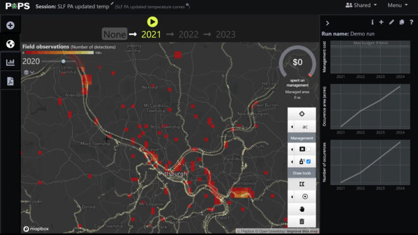The image size is (418, 235).
Task: Expand the ac units option arrow
Action: pyautogui.click(x=292, y=127)
